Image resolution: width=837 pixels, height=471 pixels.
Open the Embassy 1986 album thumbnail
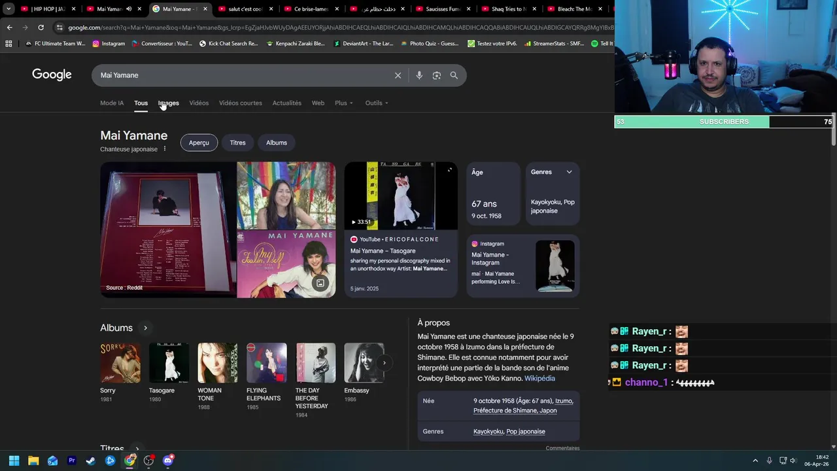coord(364,362)
